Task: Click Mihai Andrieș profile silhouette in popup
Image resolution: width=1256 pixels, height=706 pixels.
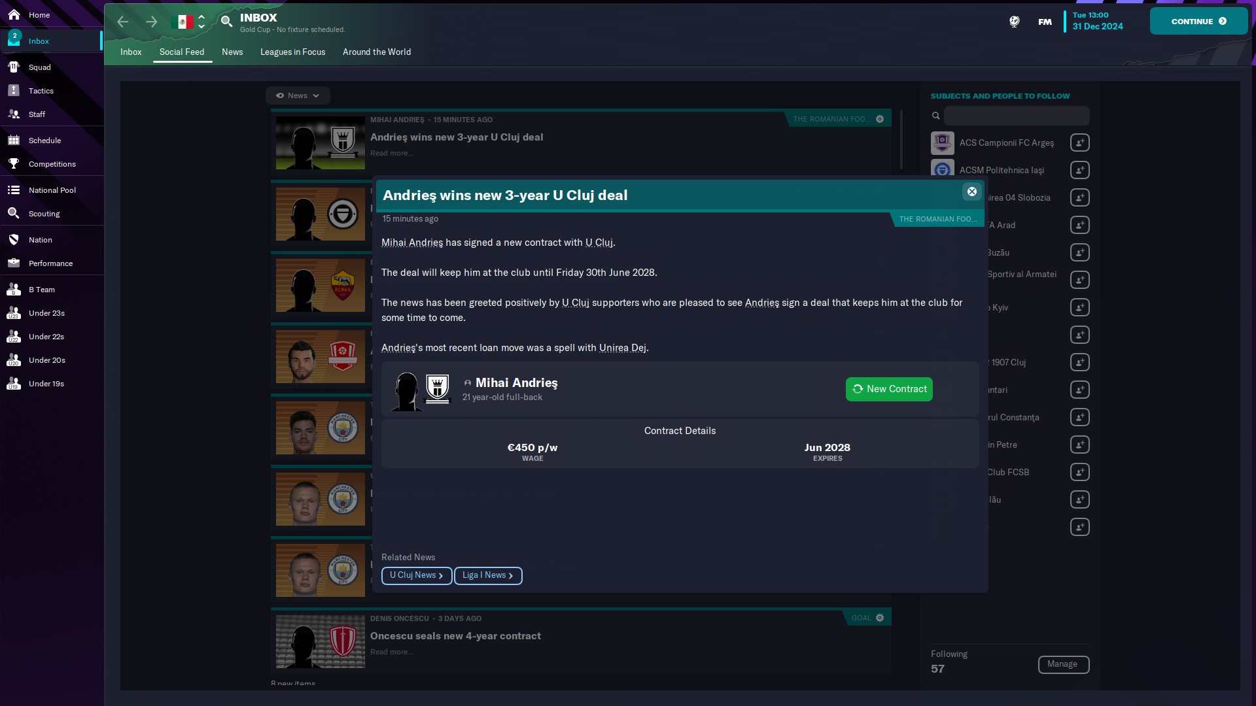Action: [x=406, y=392]
